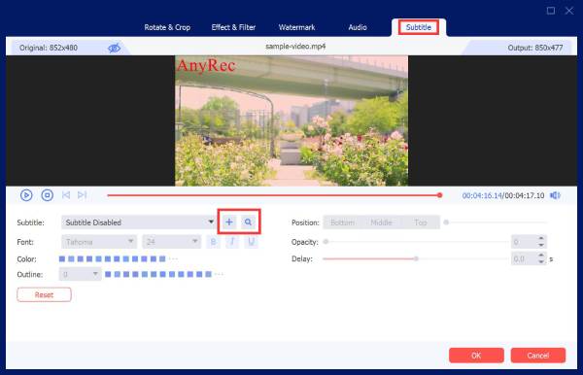Viewport: 583px width, 375px height.
Task: Open the Tahoma font dropdown
Action: (99, 242)
